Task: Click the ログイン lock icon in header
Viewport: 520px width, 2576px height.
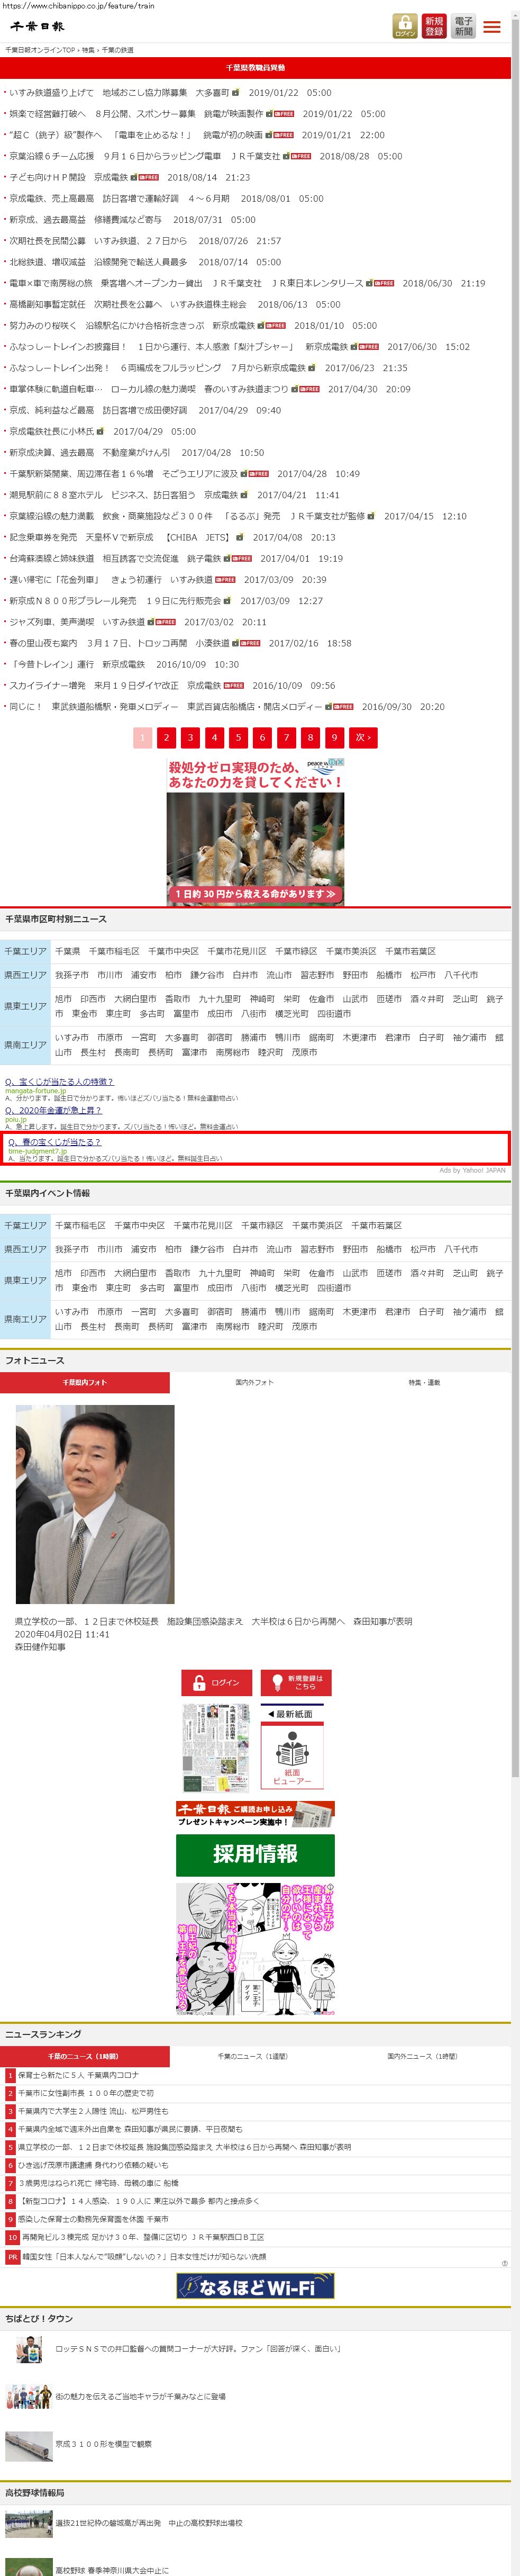Action: pos(404,26)
